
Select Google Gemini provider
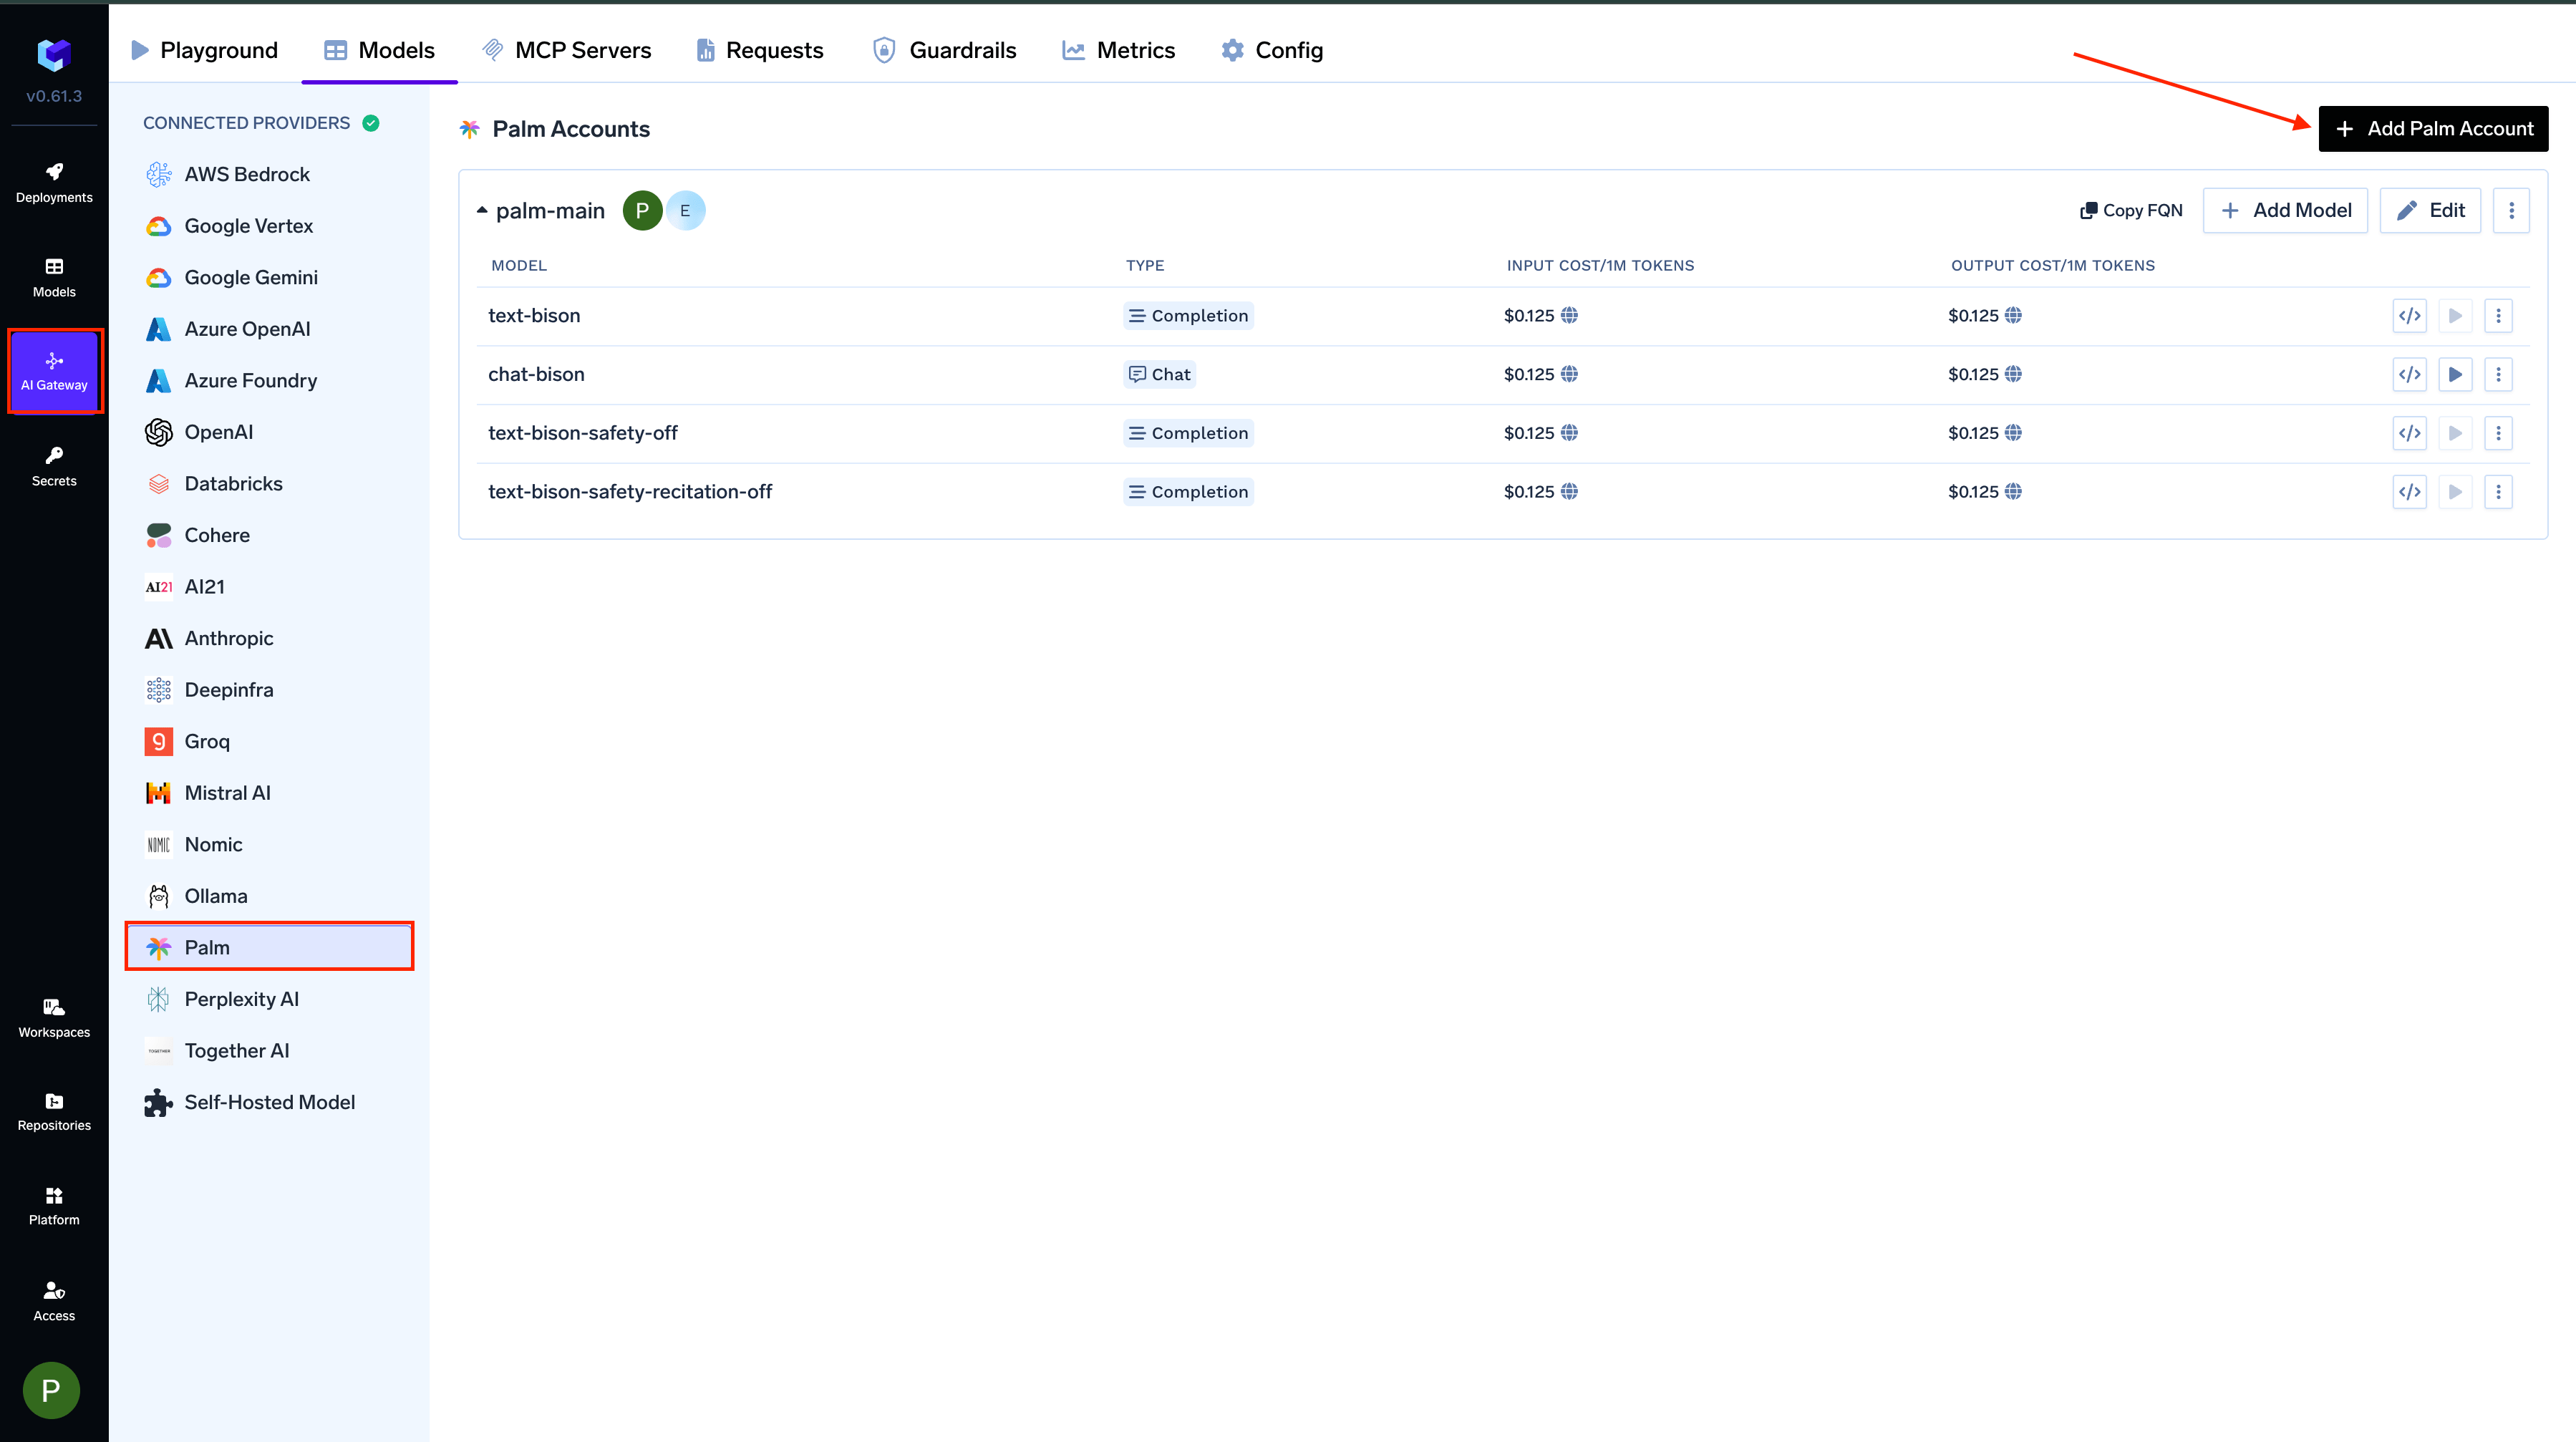click(x=270, y=278)
